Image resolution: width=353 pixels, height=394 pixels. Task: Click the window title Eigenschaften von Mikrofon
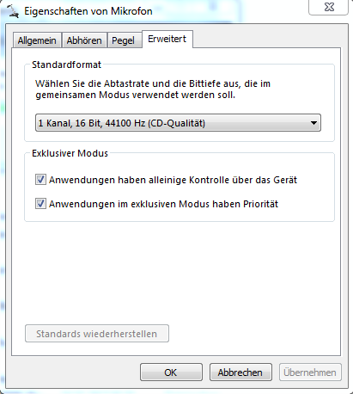pos(88,11)
